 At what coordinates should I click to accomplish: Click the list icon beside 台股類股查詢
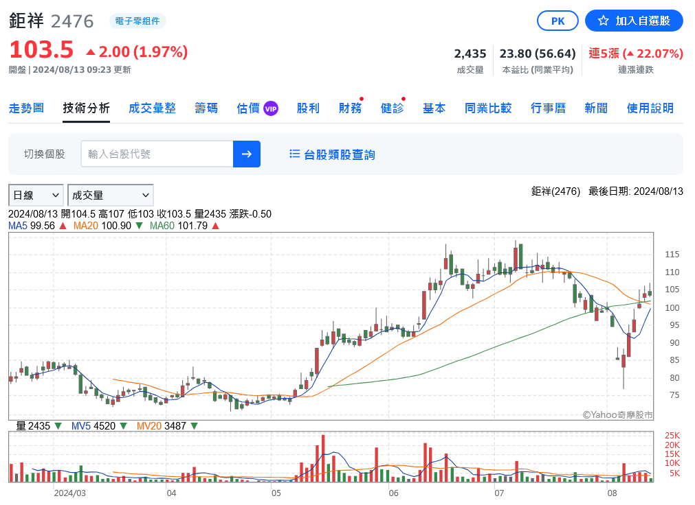point(295,154)
